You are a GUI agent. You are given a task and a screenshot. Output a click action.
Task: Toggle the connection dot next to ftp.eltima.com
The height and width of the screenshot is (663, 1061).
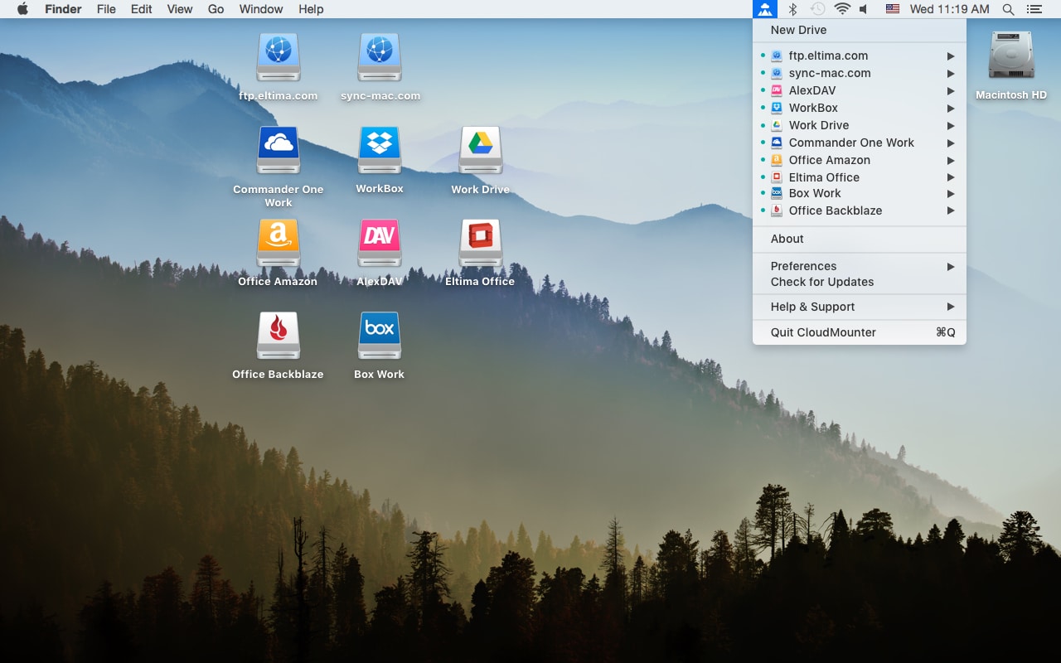click(763, 56)
